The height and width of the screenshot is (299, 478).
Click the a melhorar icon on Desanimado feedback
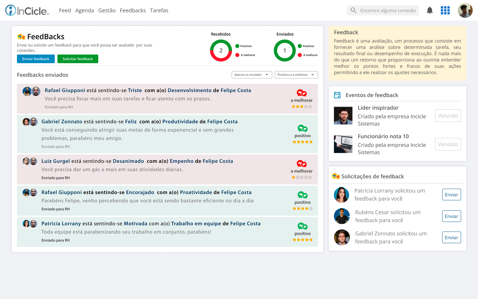click(x=301, y=164)
